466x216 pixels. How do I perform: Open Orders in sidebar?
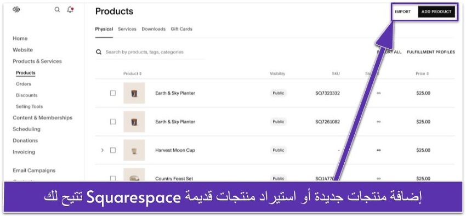tap(24, 84)
